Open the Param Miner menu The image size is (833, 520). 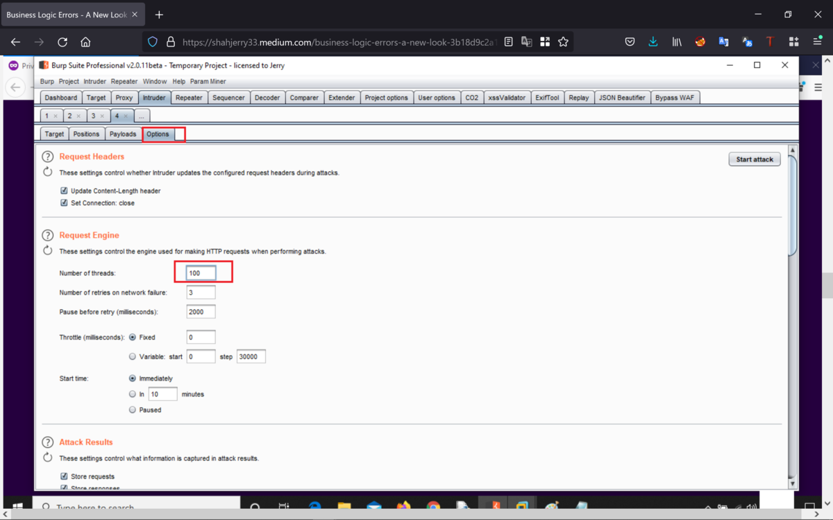pos(208,82)
